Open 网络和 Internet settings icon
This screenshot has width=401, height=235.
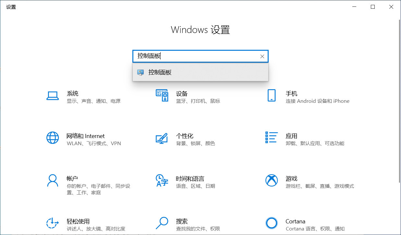pyautogui.click(x=53, y=138)
